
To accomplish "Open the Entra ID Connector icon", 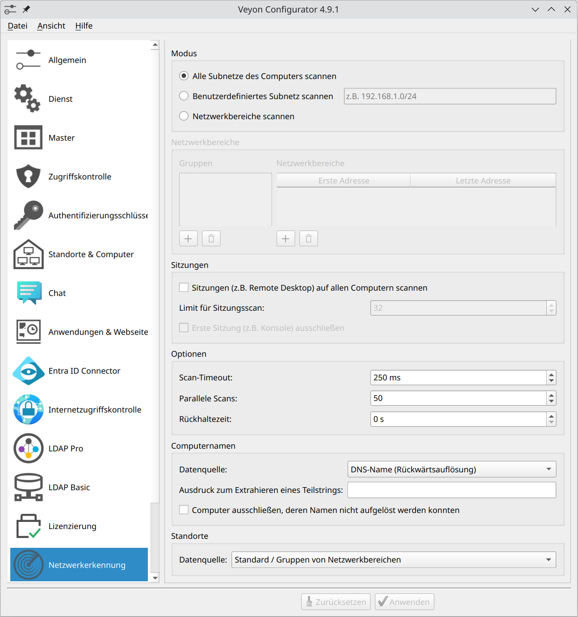I will (29, 371).
